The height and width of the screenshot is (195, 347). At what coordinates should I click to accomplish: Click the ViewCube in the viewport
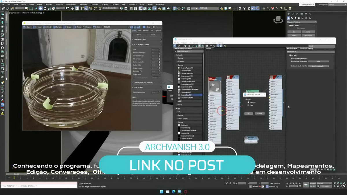pyautogui.click(x=278, y=20)
